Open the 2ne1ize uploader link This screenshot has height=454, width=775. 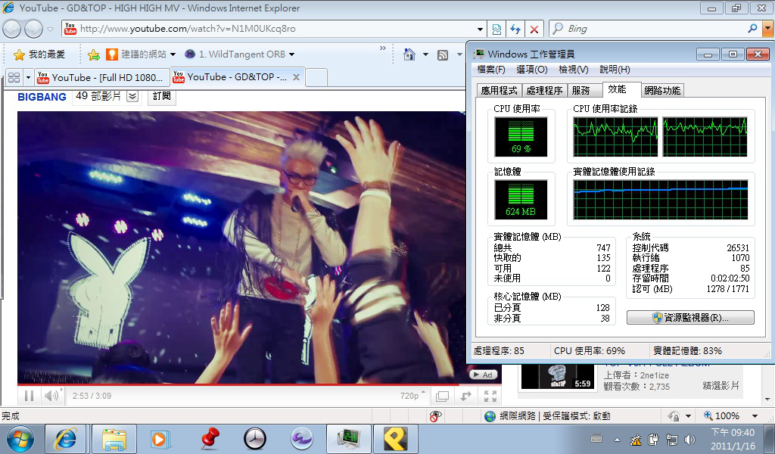pos(655,375)
